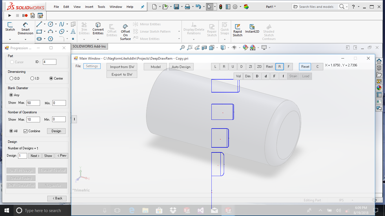Click the Appearances color ball in task pane
Viewport: 385px width, 216px height.
[x=379, y=88]
